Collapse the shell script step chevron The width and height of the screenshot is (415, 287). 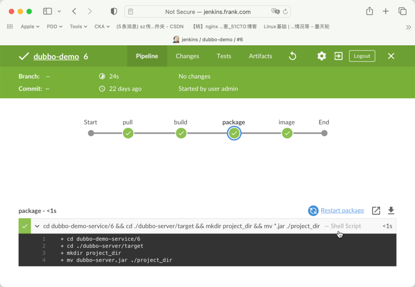pyautogui.click(x=37, y=226)
